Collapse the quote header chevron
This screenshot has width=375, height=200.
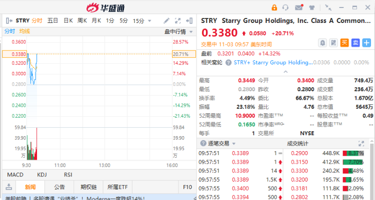point(285,71)
